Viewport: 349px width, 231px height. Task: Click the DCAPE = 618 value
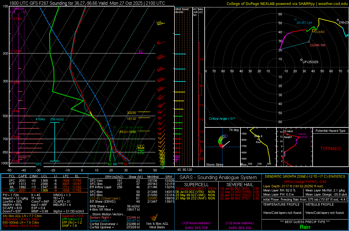[x=12, y=208]
